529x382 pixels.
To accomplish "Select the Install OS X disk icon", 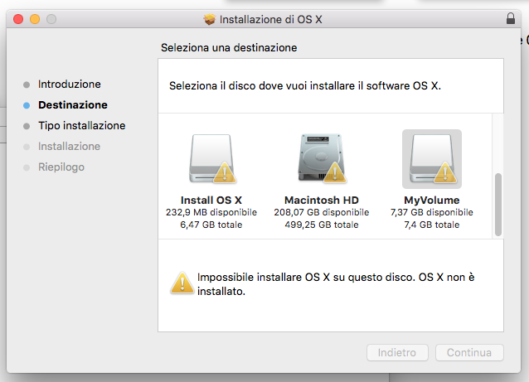I will pos(212,159).
